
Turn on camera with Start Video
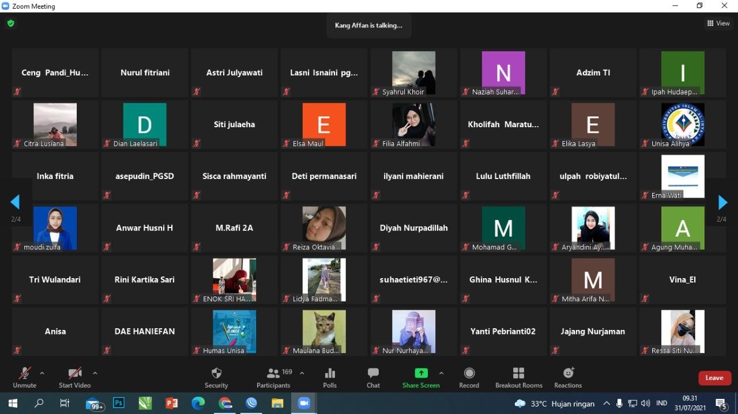[x=74, y=378]
